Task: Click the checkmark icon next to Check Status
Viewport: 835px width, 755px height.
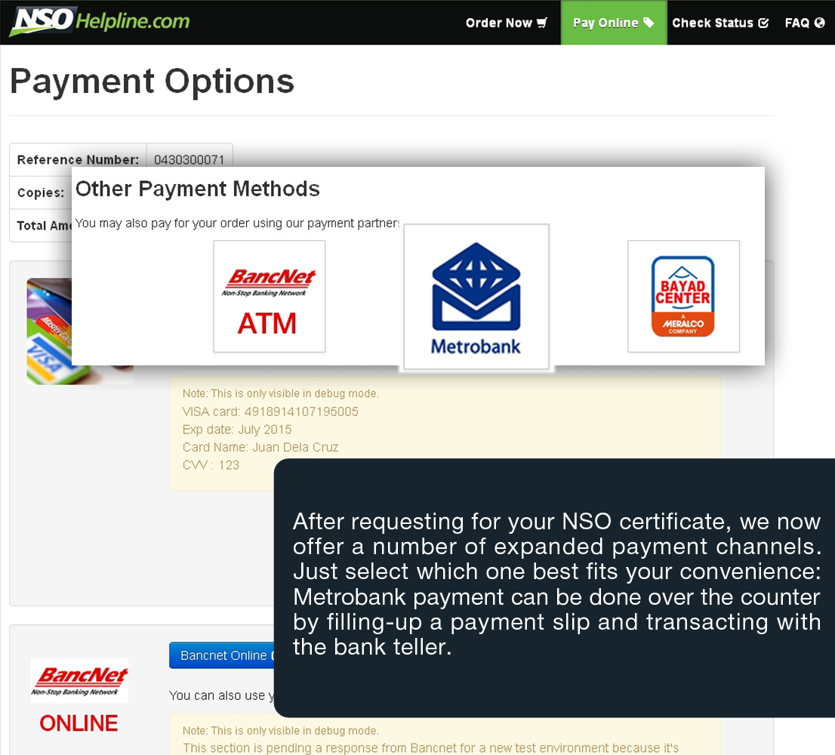Action: coord(763,23)
